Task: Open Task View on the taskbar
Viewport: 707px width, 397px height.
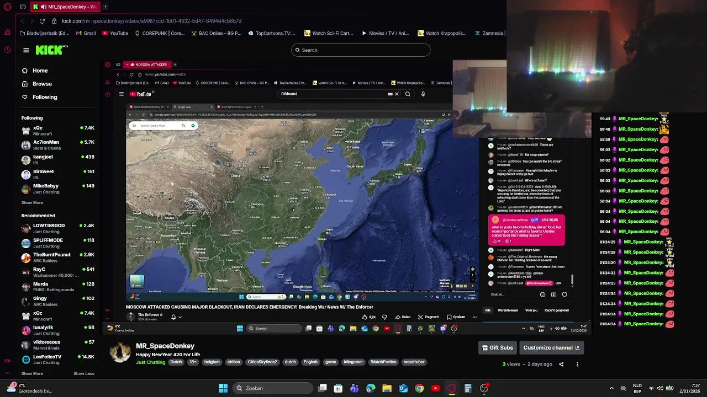Action: (x=323, y=388)
